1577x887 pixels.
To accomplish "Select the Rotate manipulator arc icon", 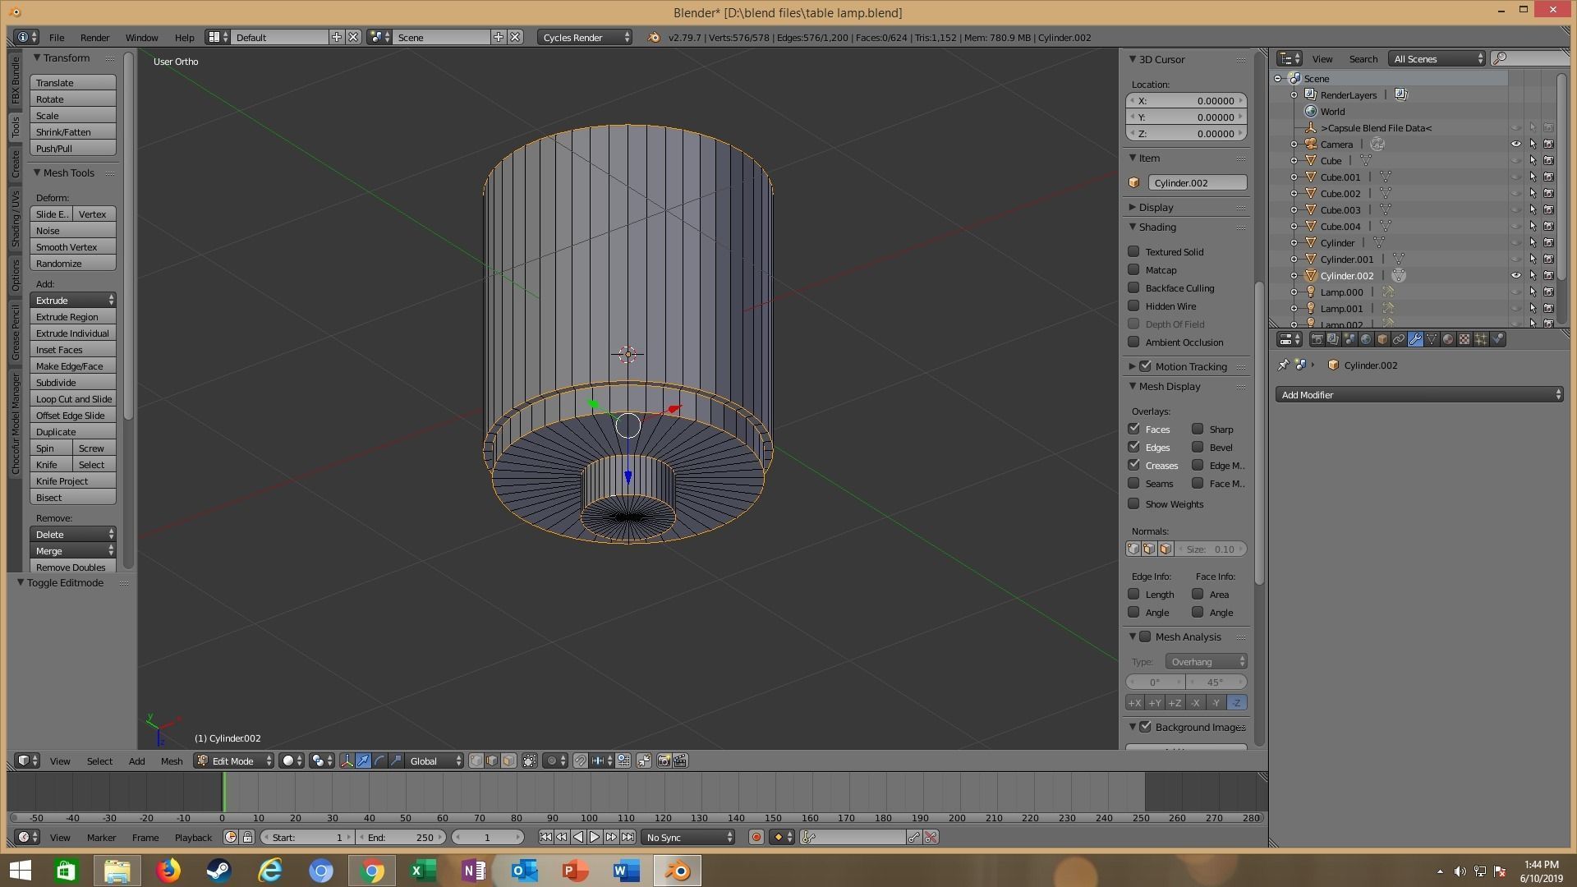I will click(x=379, y=761).
